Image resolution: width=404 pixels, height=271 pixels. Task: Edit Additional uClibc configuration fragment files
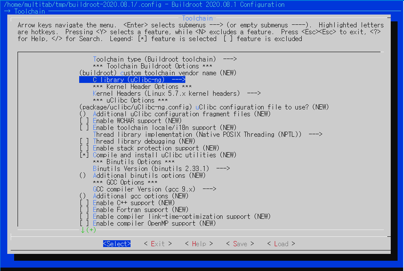[175, 114]
